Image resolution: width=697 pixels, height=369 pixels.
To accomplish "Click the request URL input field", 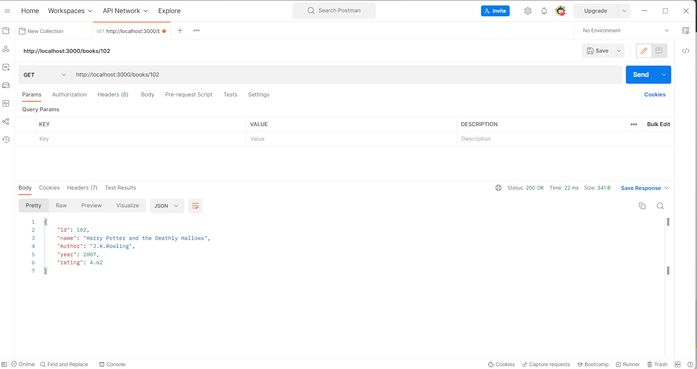I will (345, 75).
